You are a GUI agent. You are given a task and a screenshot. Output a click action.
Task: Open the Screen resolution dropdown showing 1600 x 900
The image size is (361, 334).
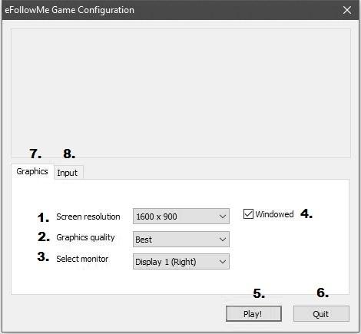coord(181,217)
